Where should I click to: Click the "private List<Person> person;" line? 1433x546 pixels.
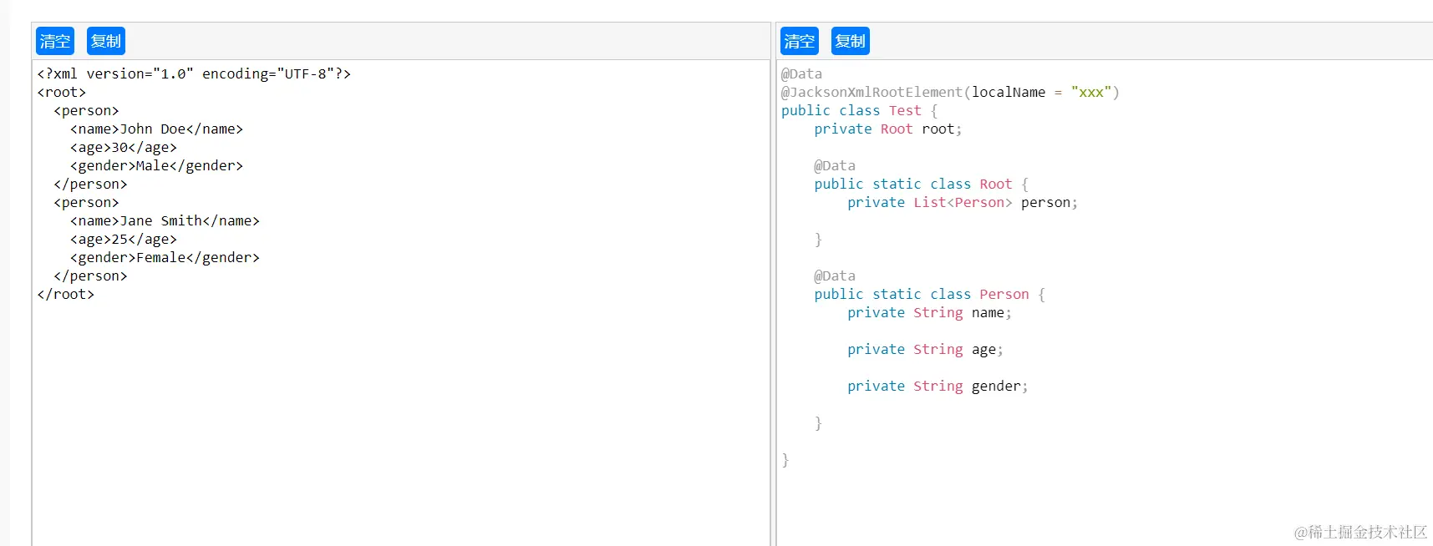(x=963, y=202)
